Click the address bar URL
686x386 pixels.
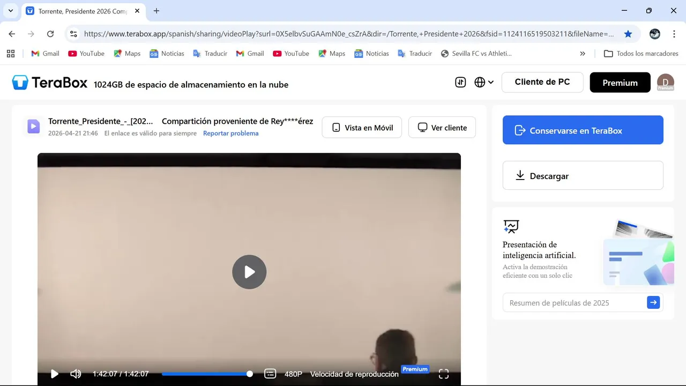(x=349, y=34)
